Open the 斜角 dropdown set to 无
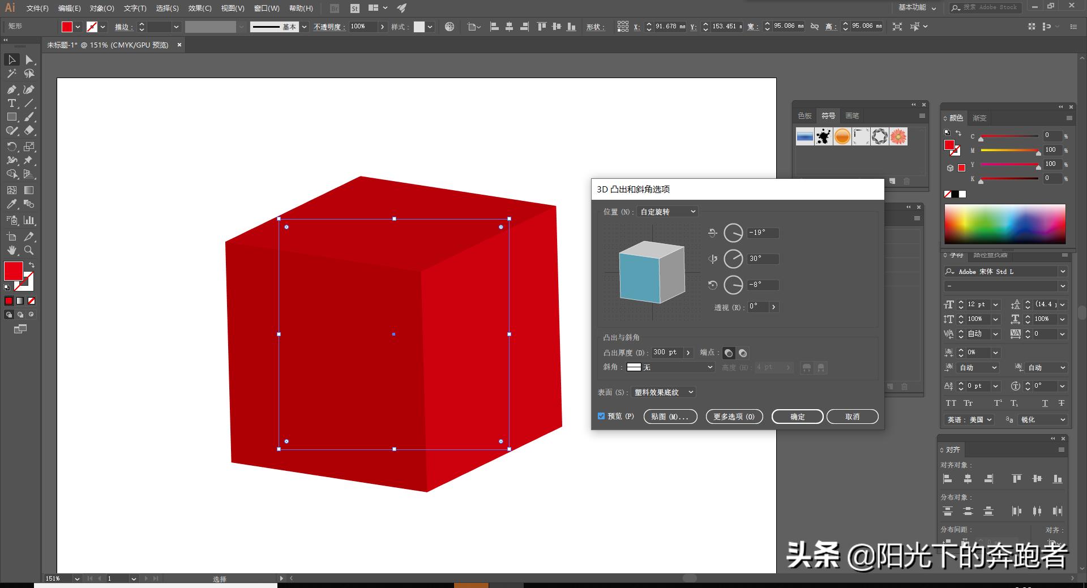Viewport: 1087px width, 588px height. 670,367
